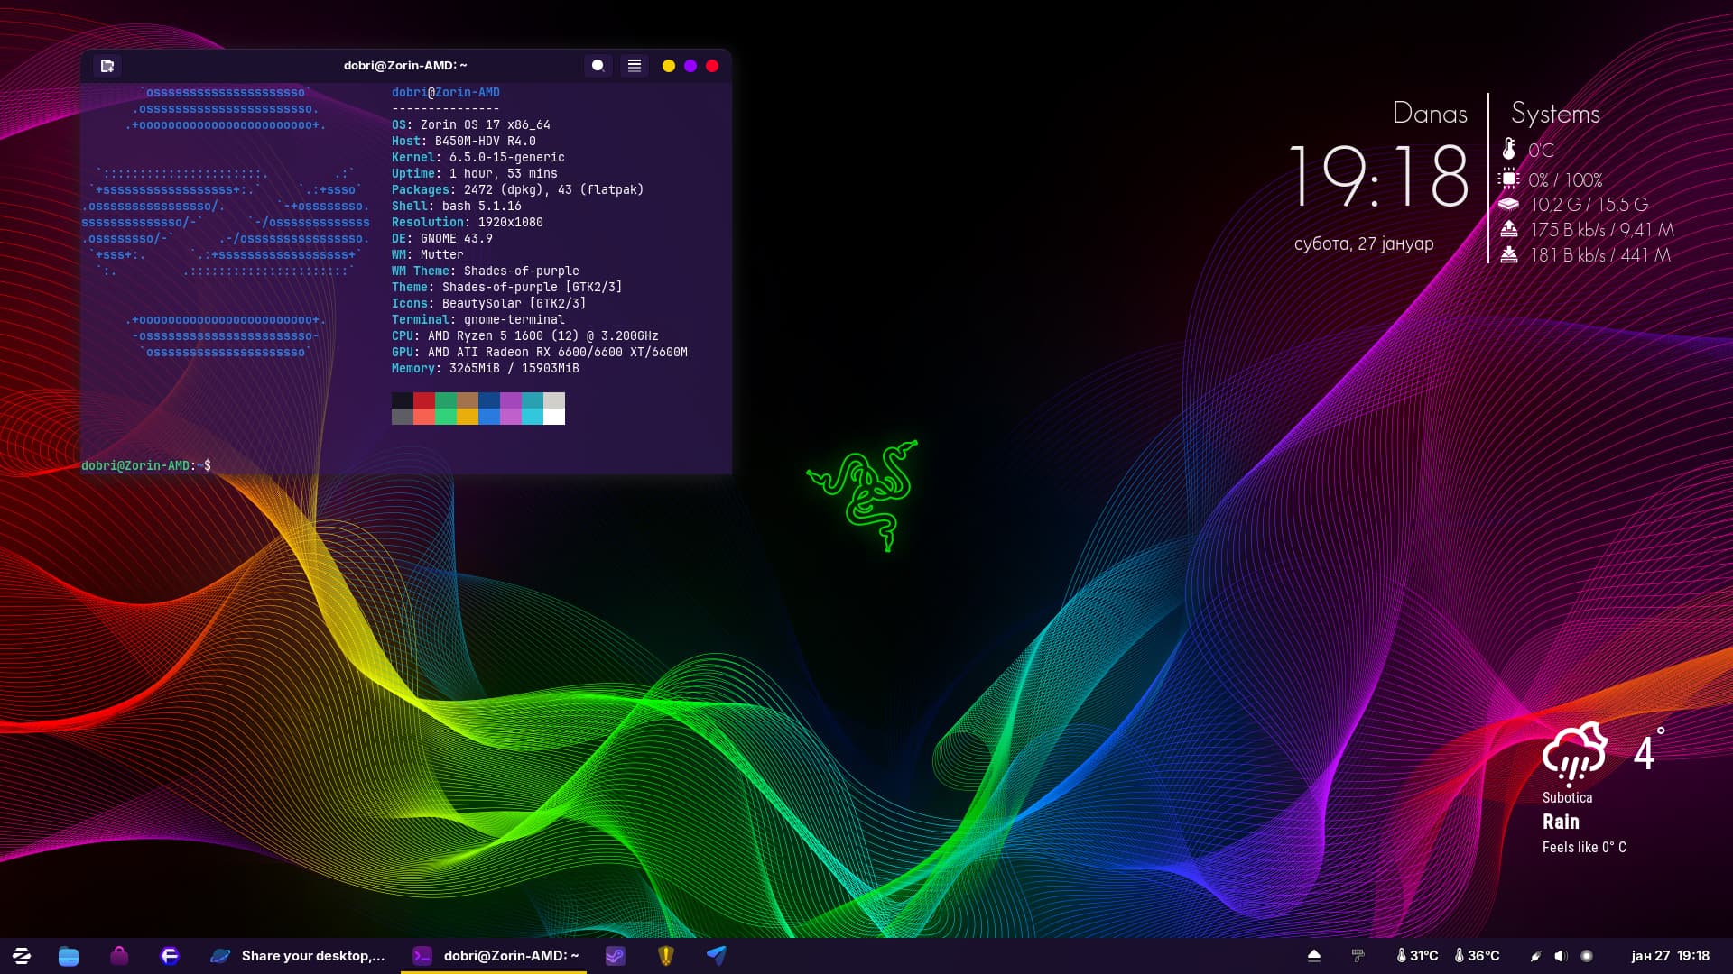Click the Zorin ASCII logo in terminal
This screenshot has width=1733, height=974.
click(x=226, y=223)
